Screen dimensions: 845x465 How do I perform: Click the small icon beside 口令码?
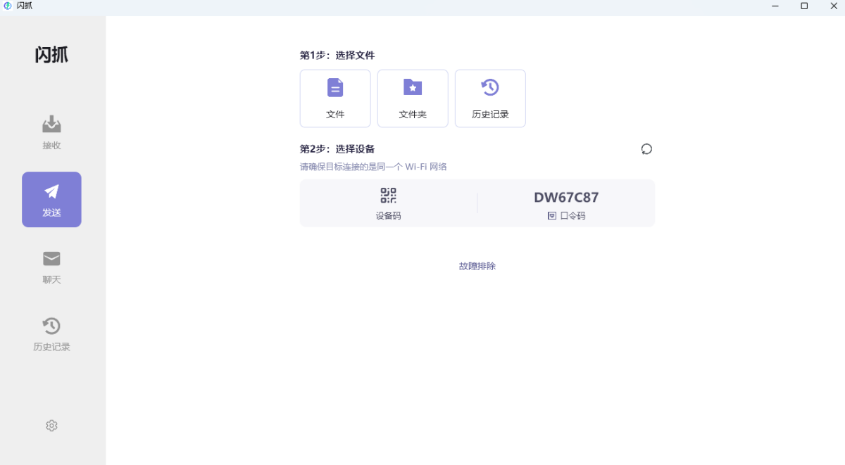pyautogui.click(x=552, y=216)
